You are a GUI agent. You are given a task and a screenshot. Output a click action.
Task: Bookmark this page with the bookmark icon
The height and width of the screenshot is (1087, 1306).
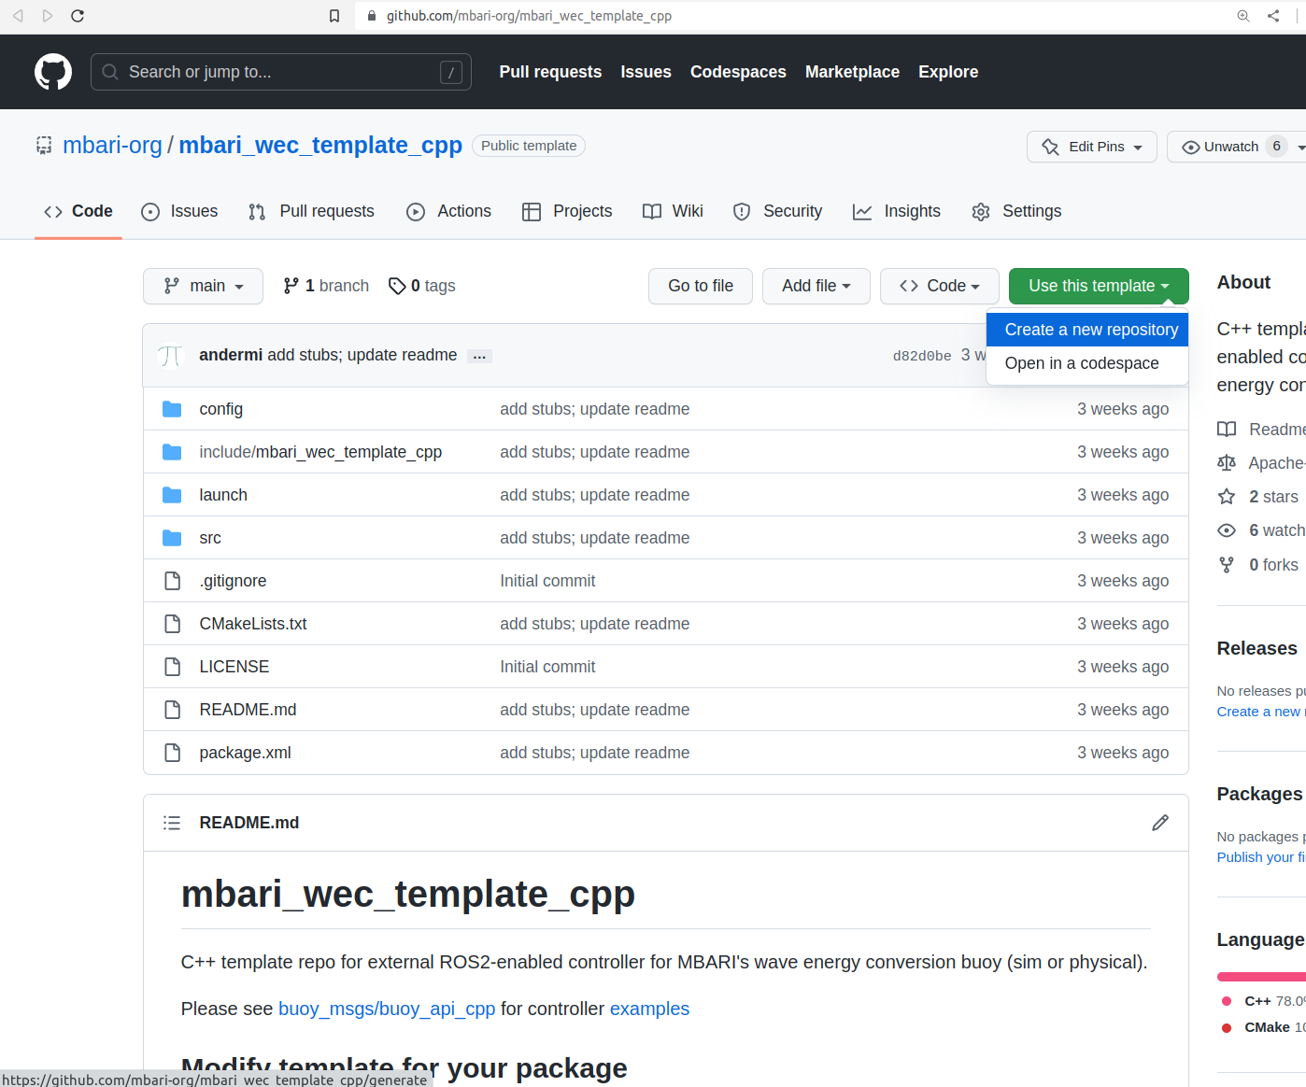point(334,16)
